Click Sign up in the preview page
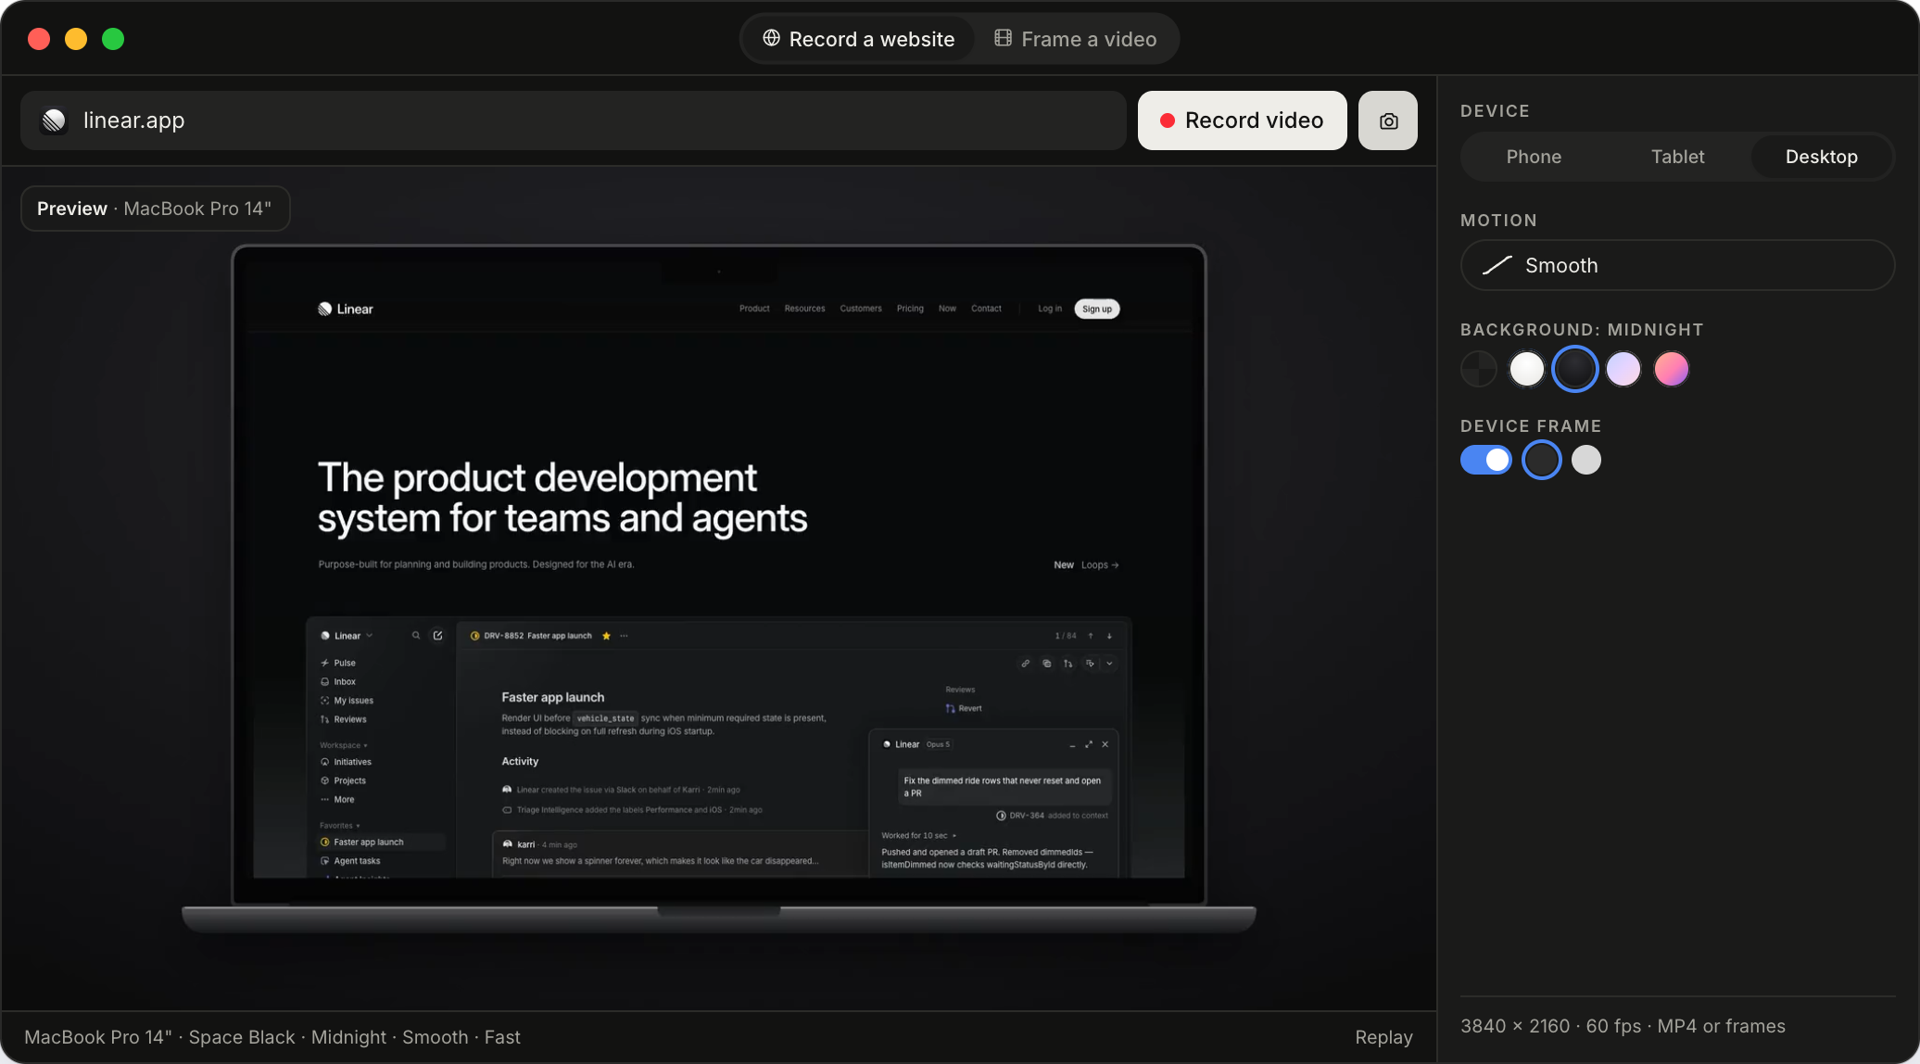 click(x=1096, y=309)
